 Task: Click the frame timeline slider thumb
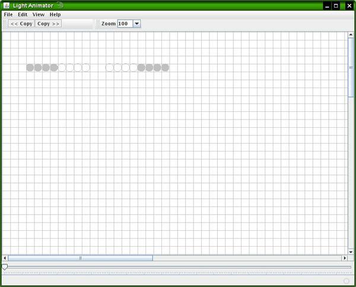click(5, 267)
